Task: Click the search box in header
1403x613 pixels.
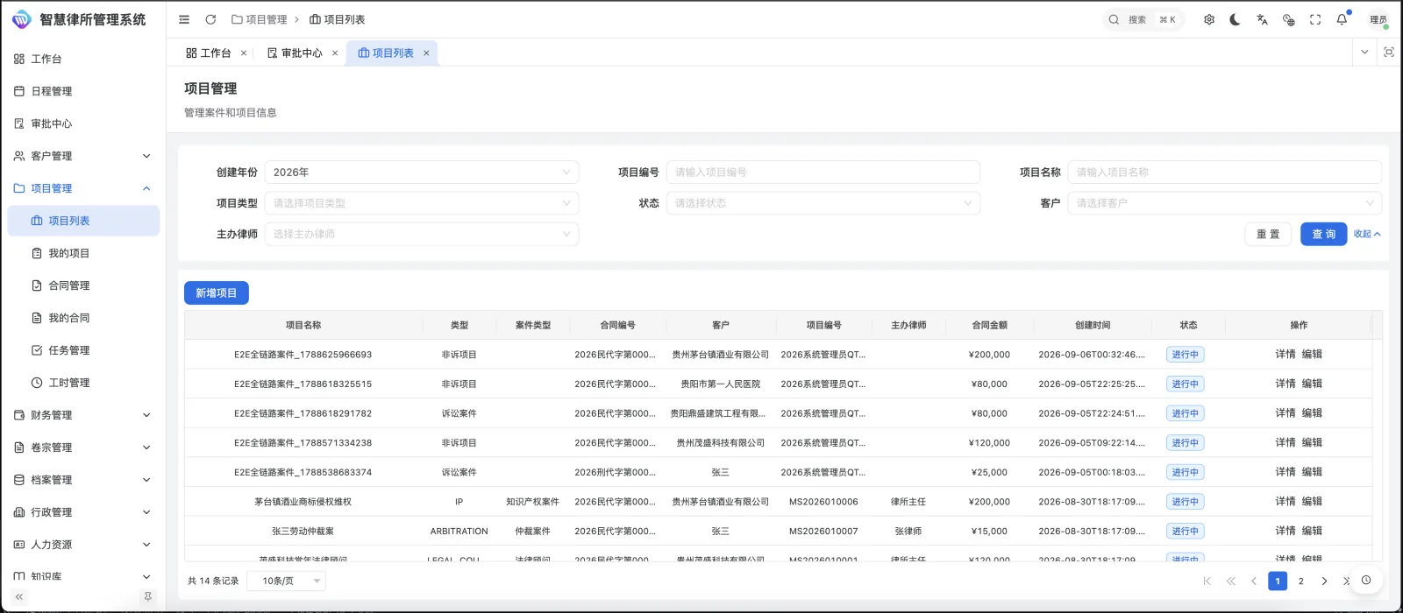Action: click(x=1143, y=19)
